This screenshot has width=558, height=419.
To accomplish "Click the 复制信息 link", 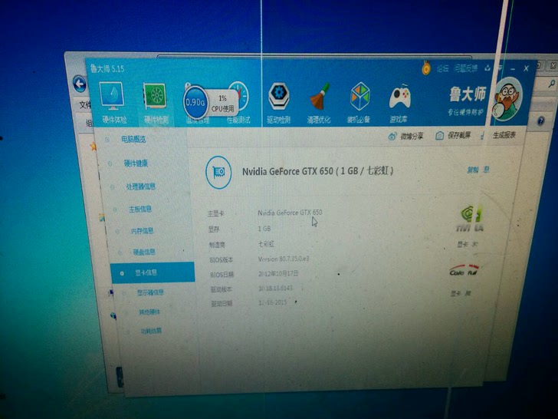I will click(x=478, y=170).
